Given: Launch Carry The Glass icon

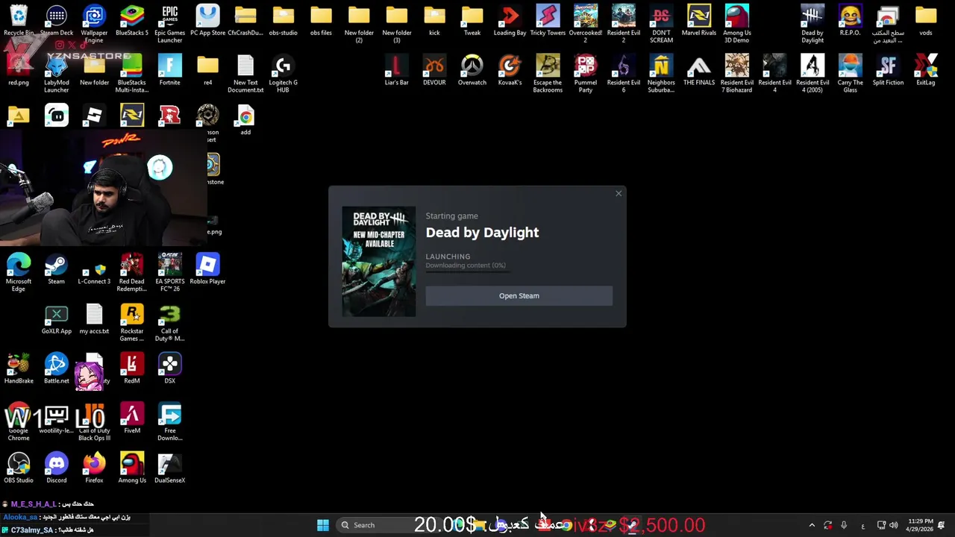Looking at the screenshot, I should [x=850, y=73].
